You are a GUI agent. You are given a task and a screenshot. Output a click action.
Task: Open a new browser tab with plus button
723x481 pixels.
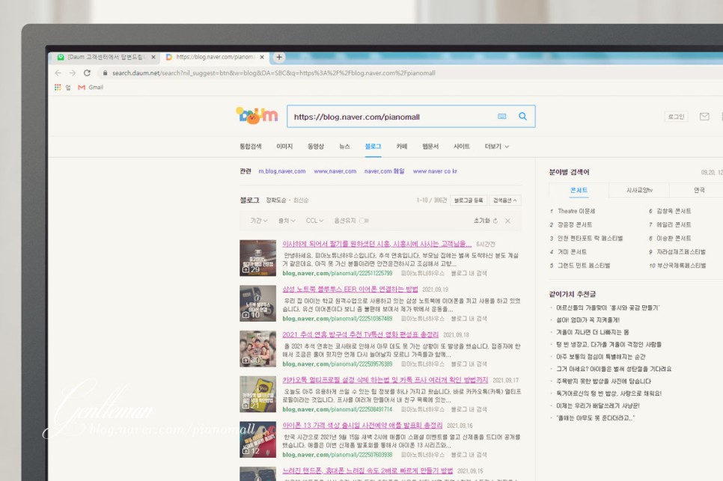279,57
